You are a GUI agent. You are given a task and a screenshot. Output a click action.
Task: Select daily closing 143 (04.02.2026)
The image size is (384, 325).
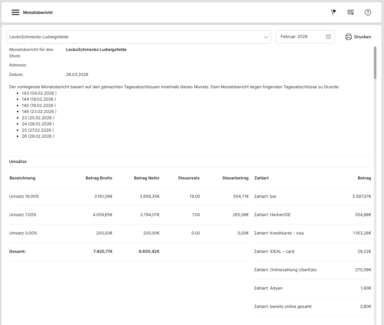pyautogui.click(x=39, y=93)
